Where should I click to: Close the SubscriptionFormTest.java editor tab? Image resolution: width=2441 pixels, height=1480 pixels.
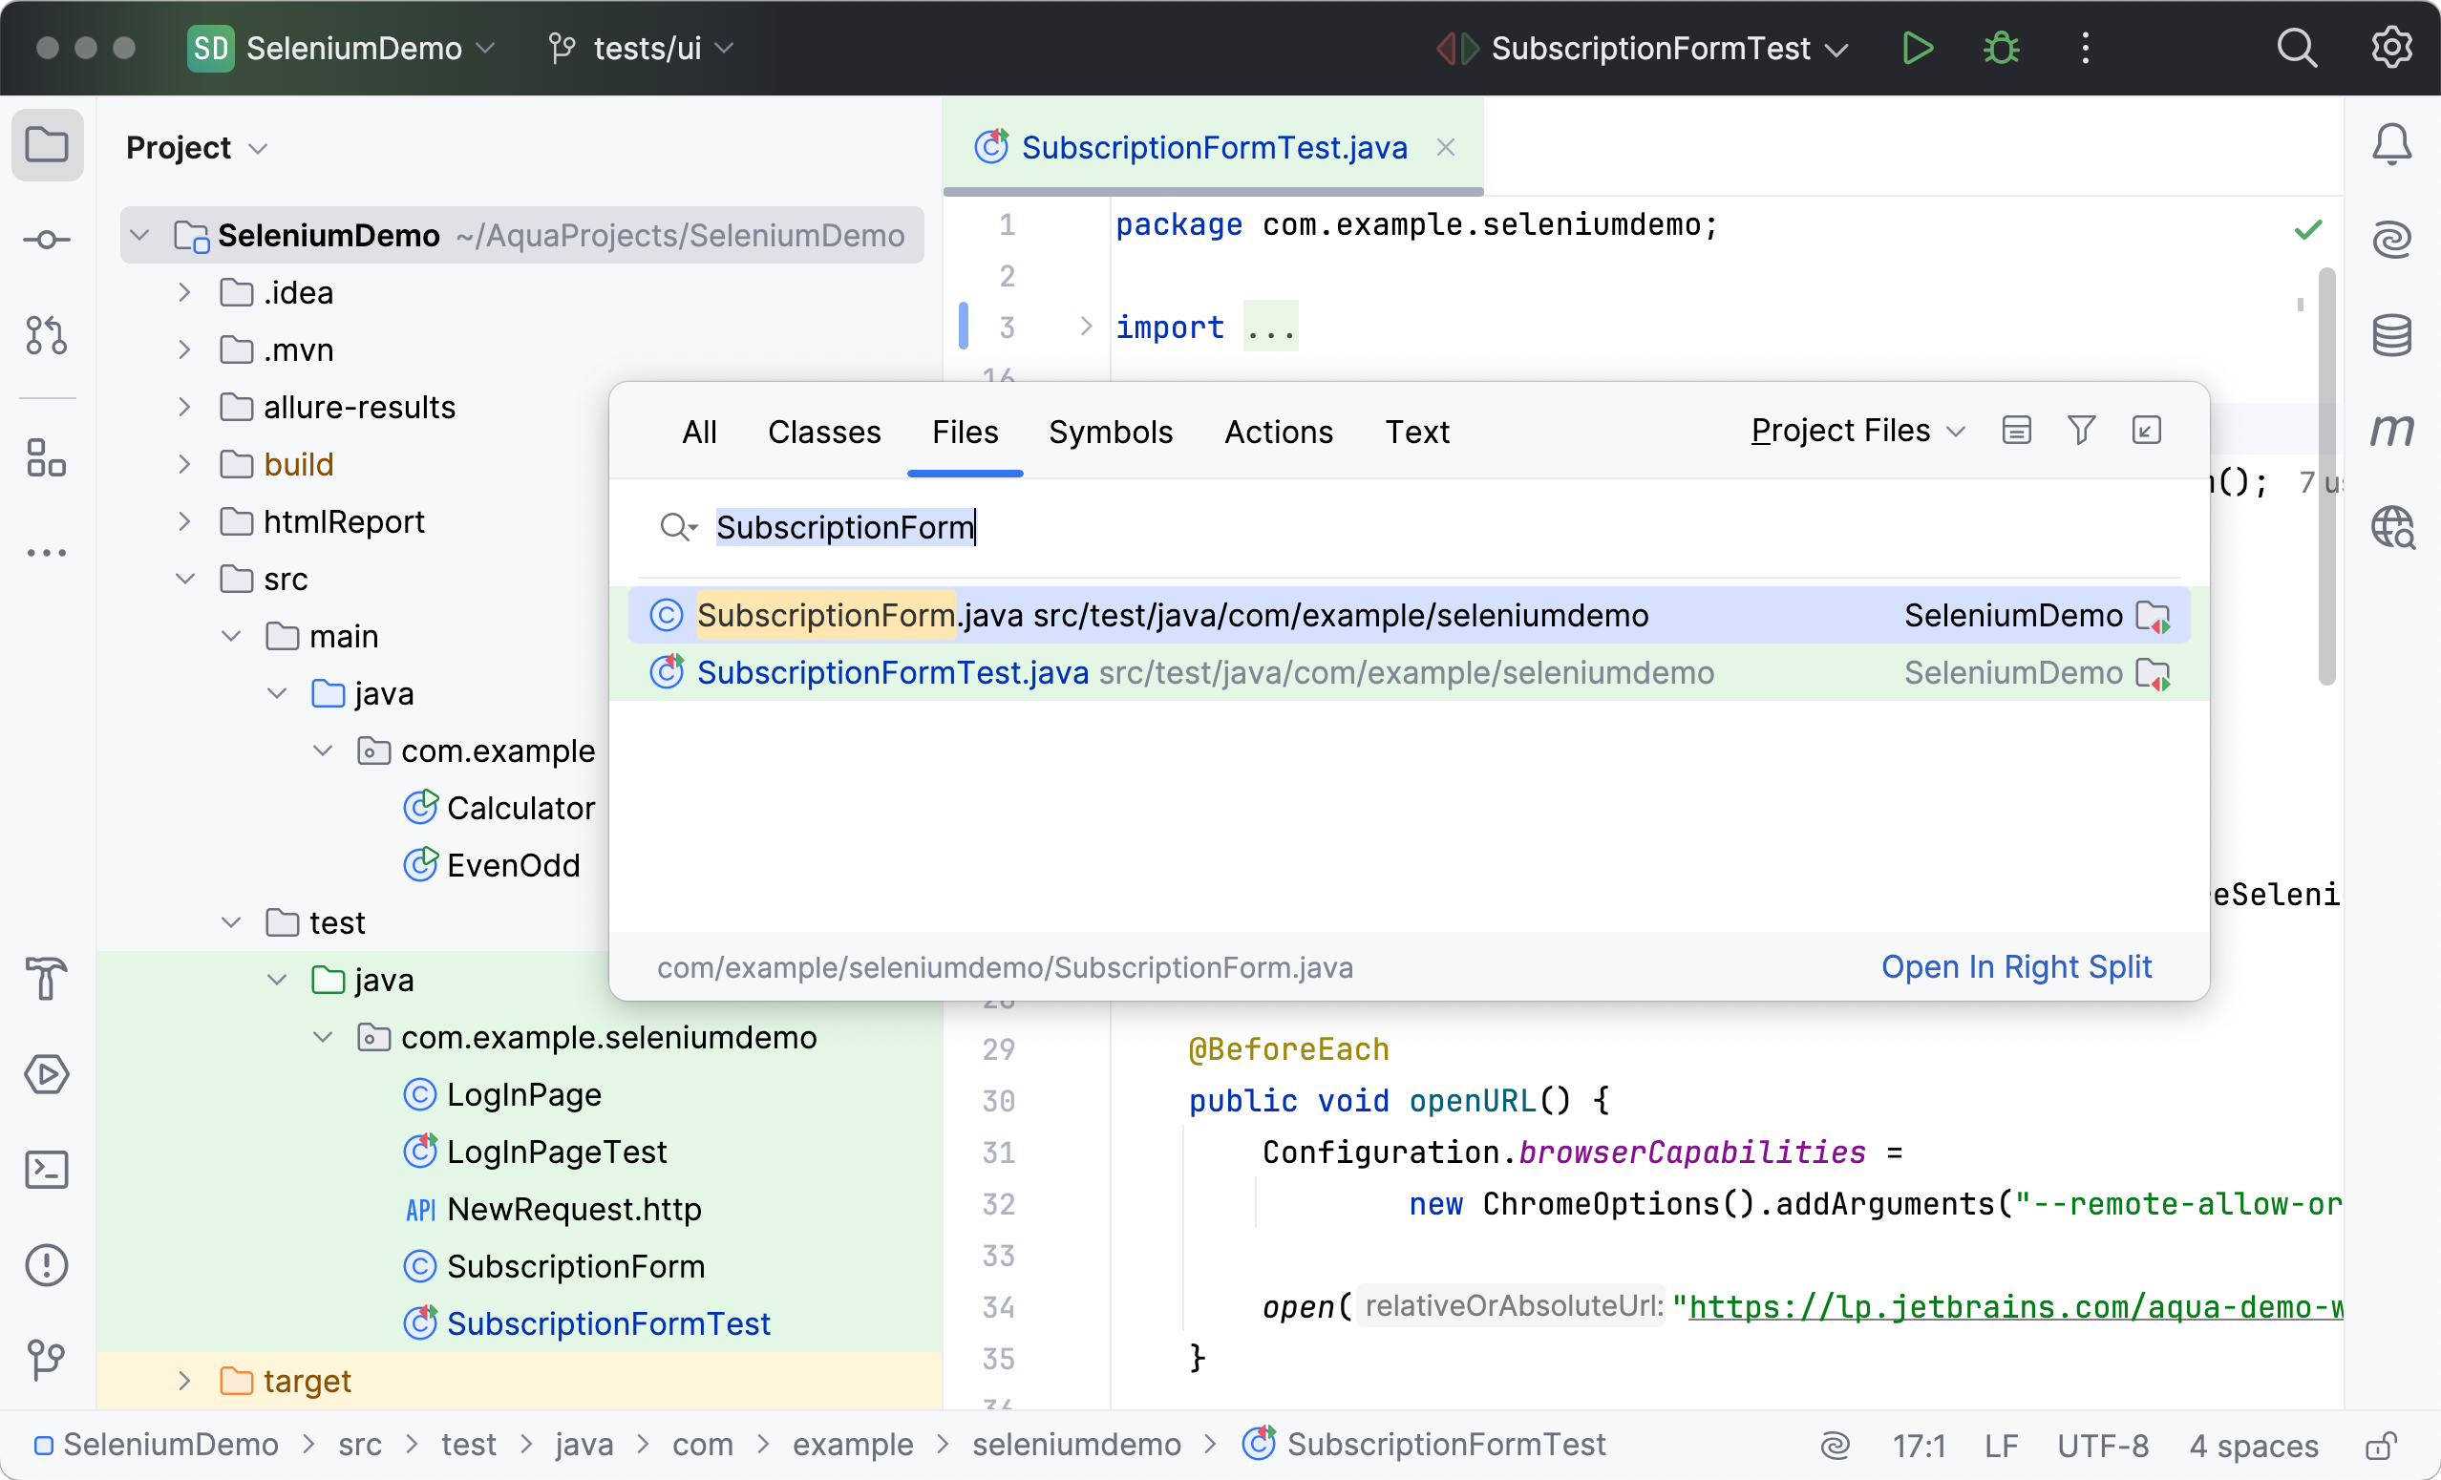click(x=1445, y=148)
